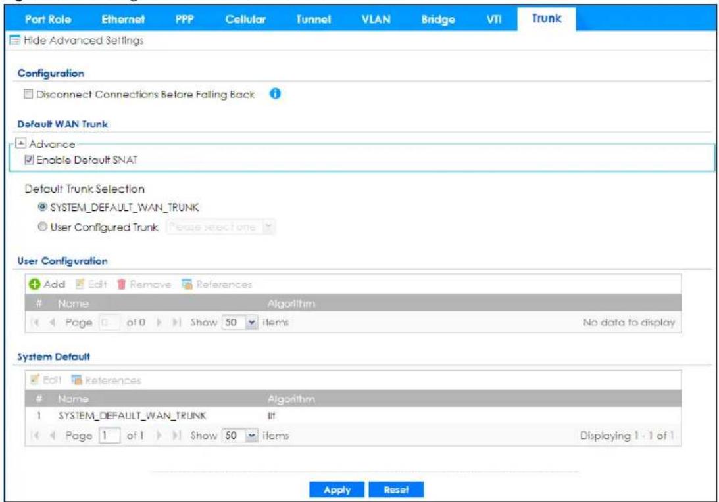Click the llf algorithm cell
The height and width of the screenshot is (502, 719).
pos(272,416)
